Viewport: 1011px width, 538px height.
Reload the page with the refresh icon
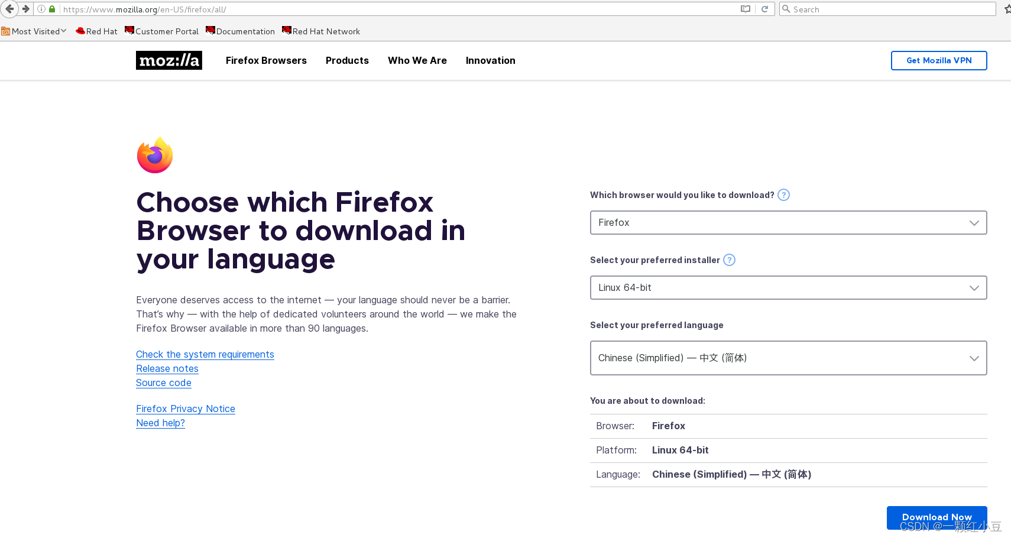point(764,9)
